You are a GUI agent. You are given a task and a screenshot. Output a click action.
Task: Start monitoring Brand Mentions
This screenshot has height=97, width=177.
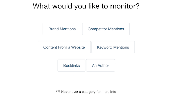[62, 29]
